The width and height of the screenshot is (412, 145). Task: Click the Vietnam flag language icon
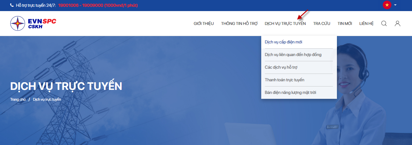(x=387, y=5)
